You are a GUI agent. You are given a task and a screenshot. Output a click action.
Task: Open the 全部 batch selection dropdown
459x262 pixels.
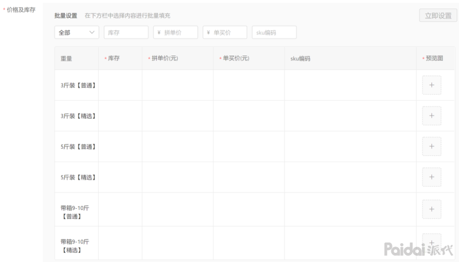click(77, 33)
